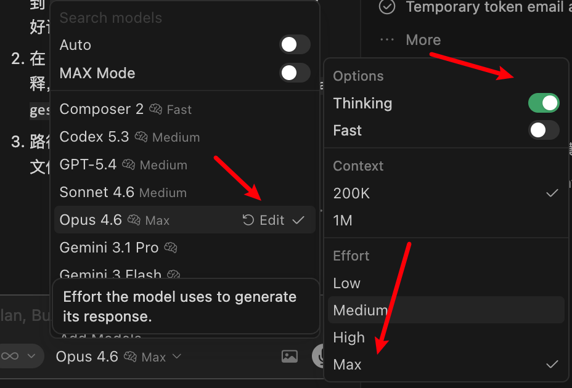Image resolution: width=572 pixels, height=388 pixels.
Task: Click the brain icon next to GPT-5.4
Action: (128, 164)
